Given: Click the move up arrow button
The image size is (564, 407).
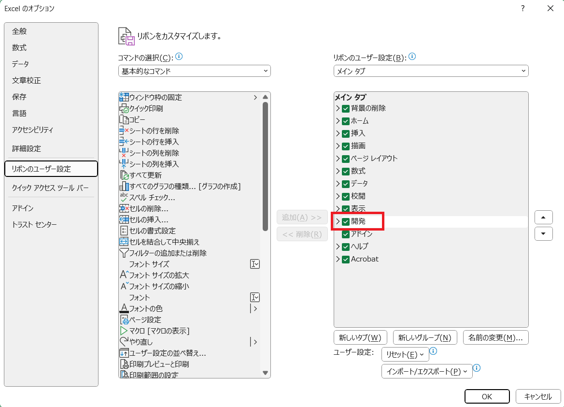Looking at the screenshot, I should tap(543, 218).
